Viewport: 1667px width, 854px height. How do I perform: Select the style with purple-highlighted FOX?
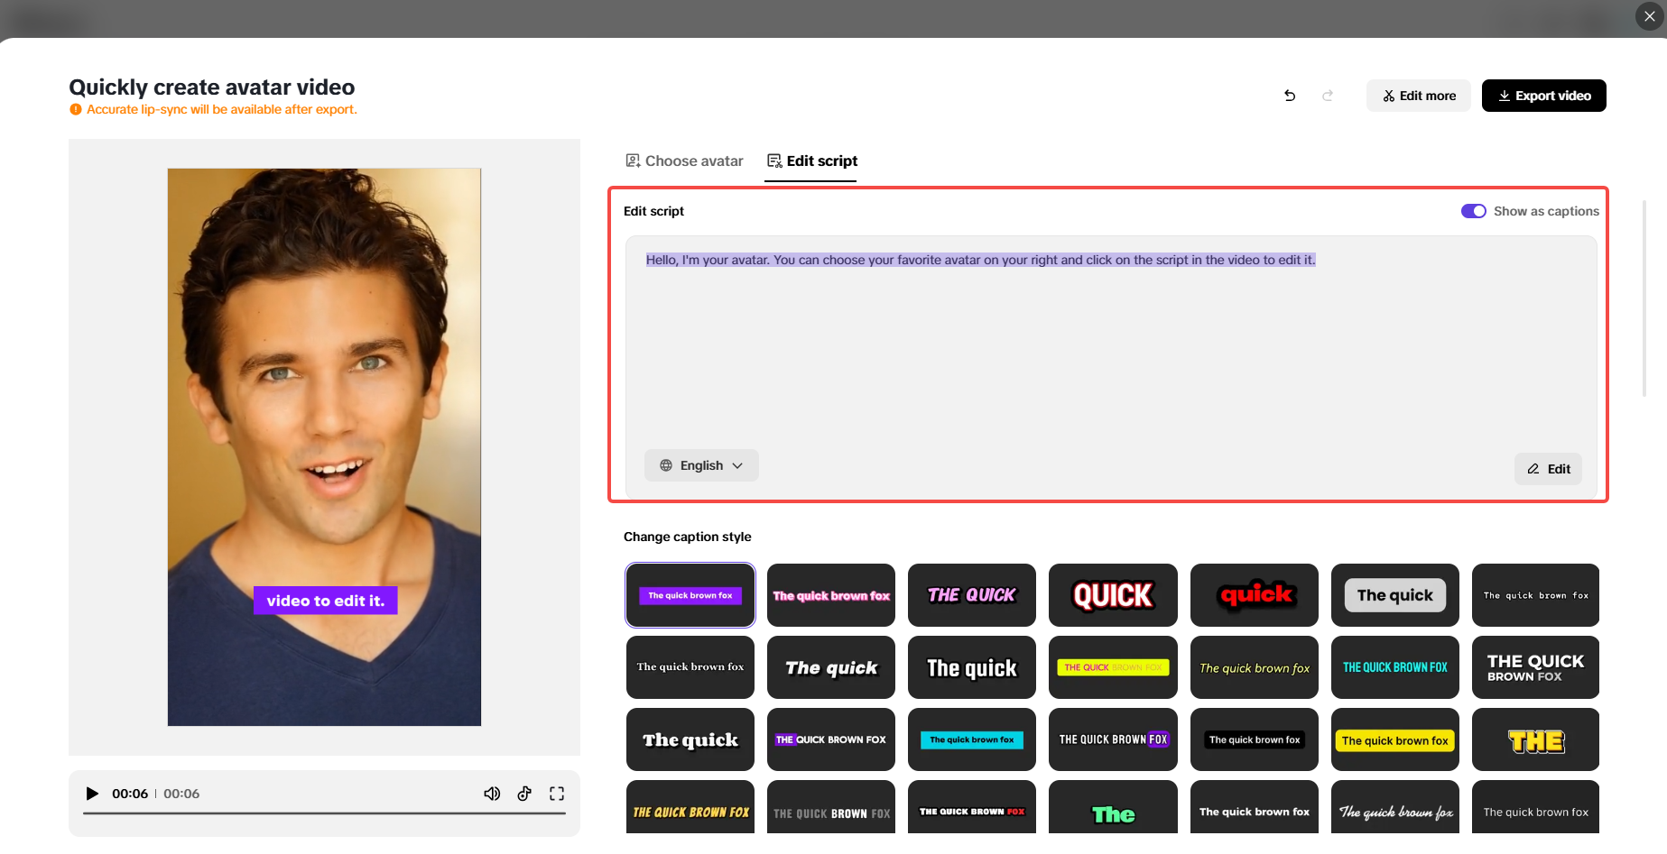click(1113, 739)
